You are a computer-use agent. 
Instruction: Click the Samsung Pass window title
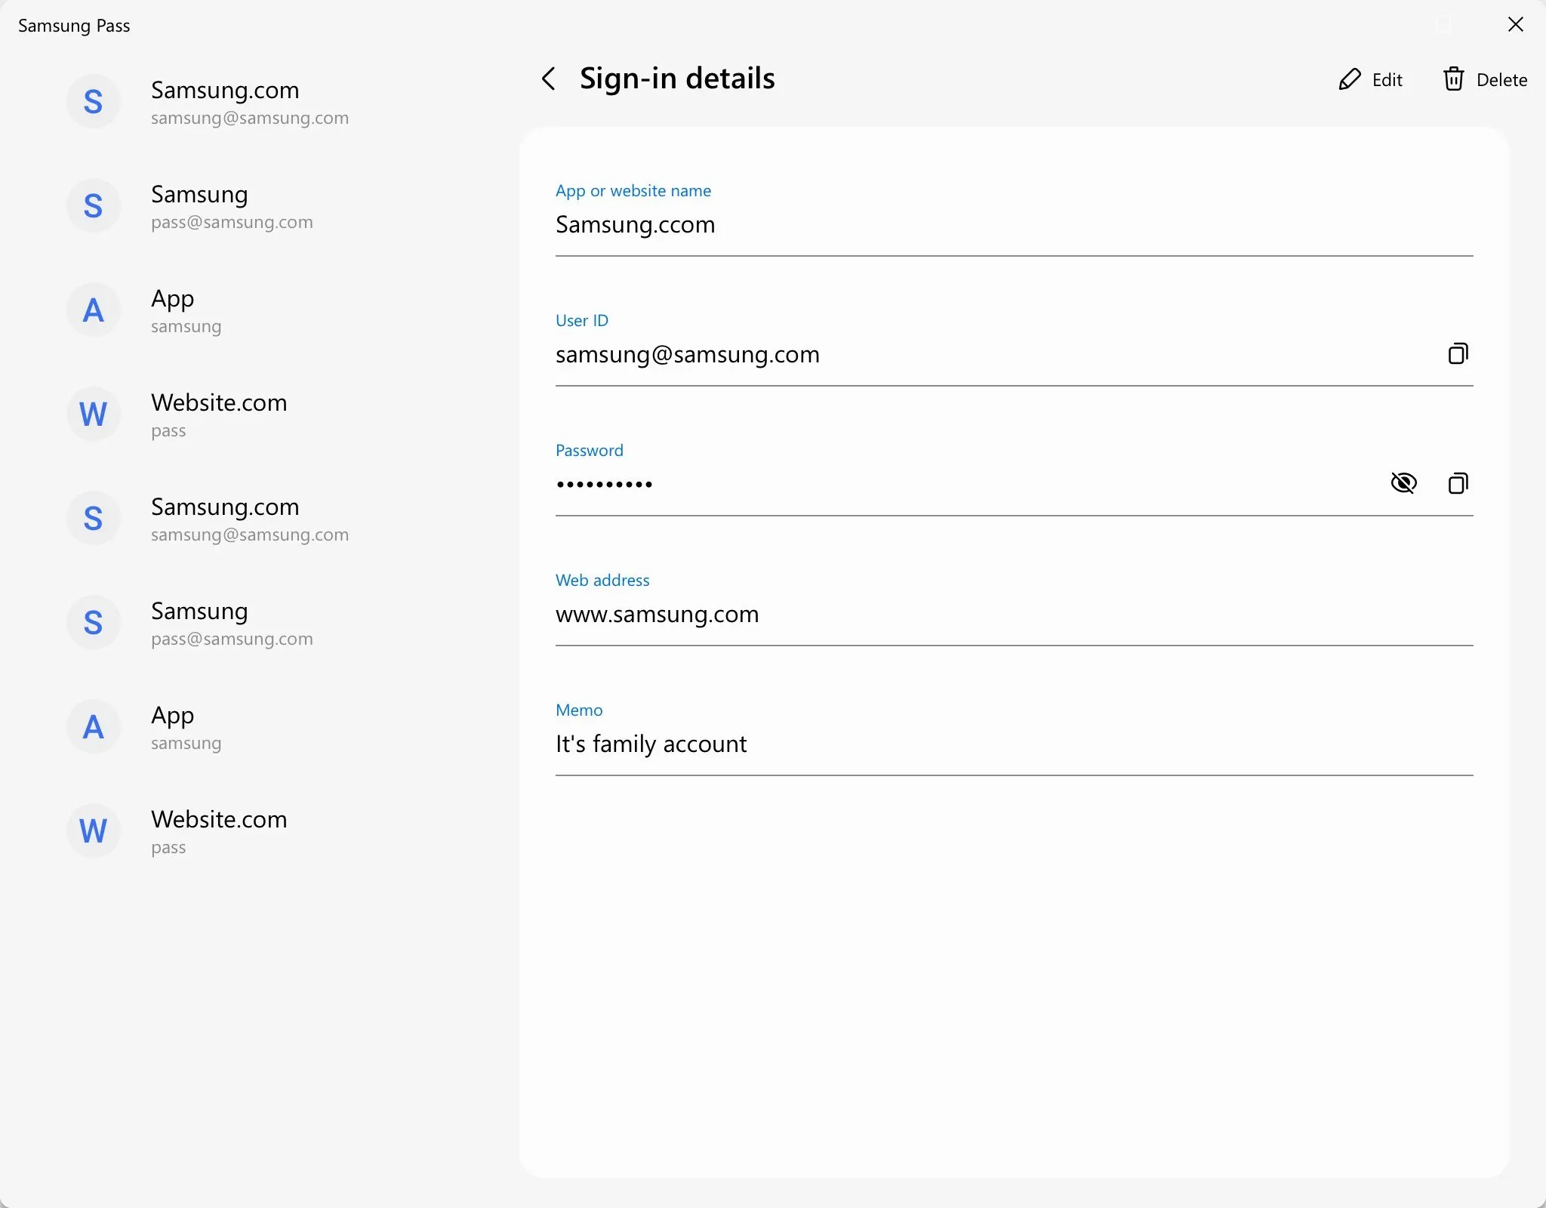pyautogui.click(x=74, y=26)
